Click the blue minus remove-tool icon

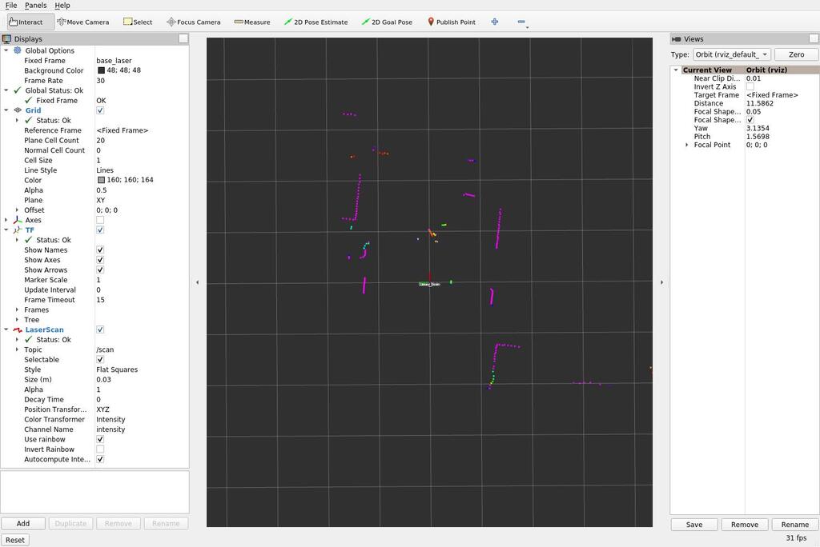(x=521, y=22)
